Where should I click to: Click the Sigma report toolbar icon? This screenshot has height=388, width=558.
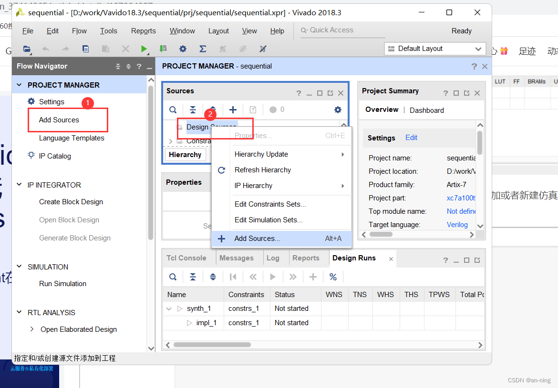click(x=203, y=49)
